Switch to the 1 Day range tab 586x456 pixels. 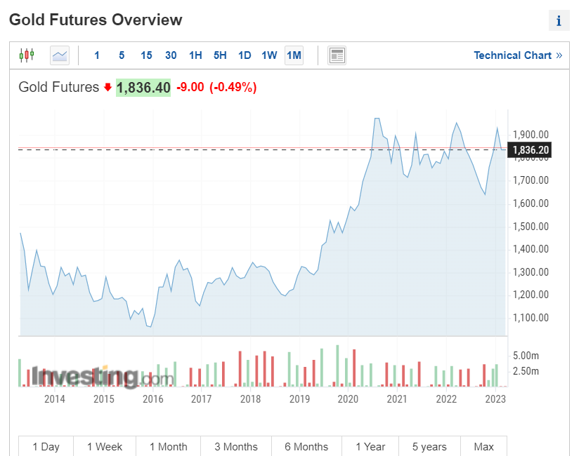pyautogui.click(x=46, y=446)
